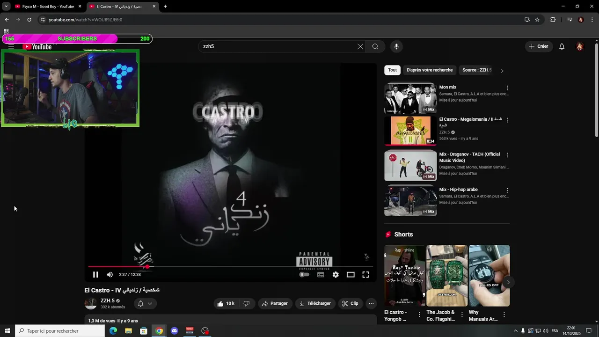Open the subscription notification bell dropdown
Viewport: 599px width, 337px height.
pos(145,303)
